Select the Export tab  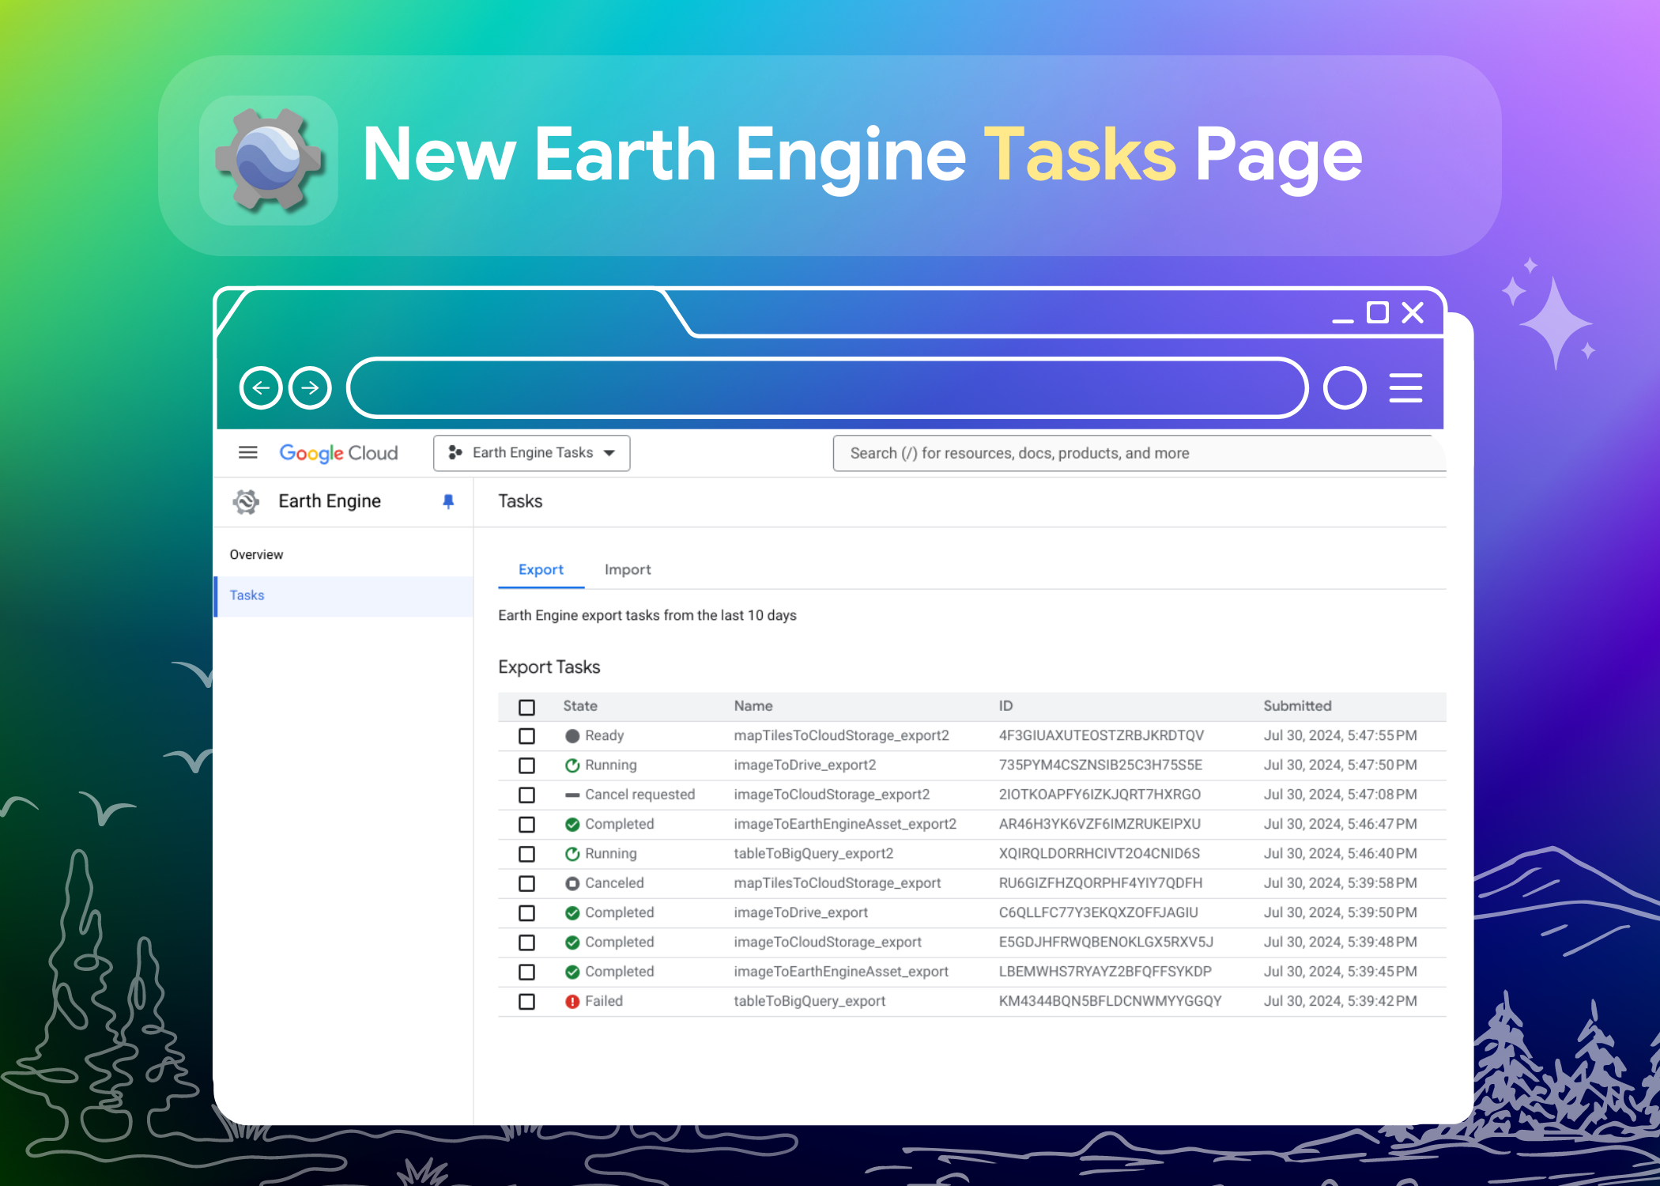point(541,569)
